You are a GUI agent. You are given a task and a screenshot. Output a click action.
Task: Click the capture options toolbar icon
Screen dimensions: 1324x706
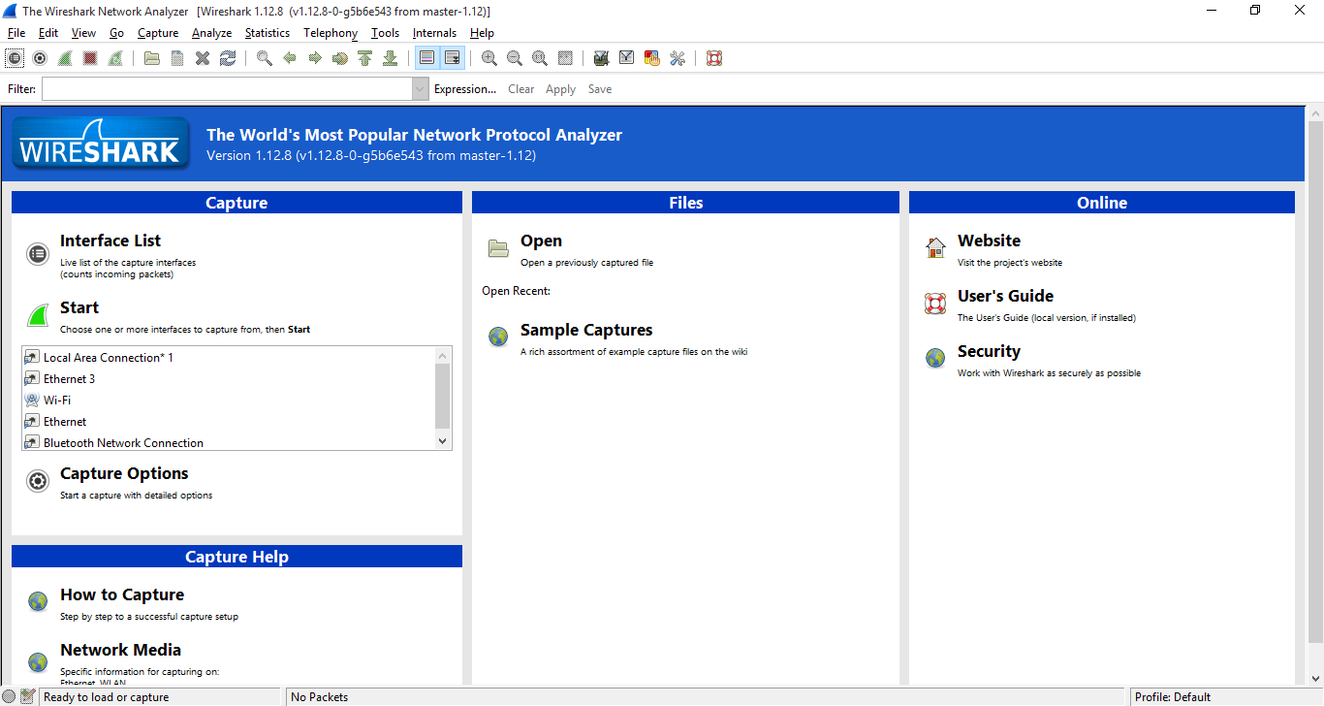pyautogui.click(x=40, y=58)
